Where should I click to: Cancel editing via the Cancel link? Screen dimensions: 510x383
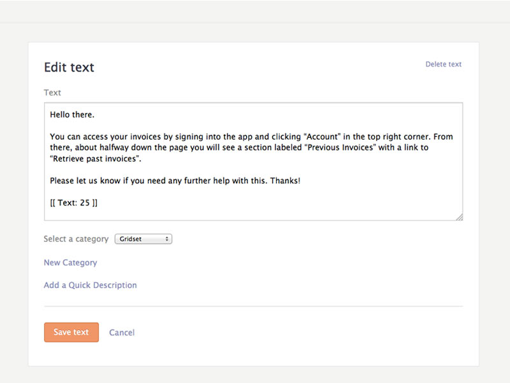(122, 333)
